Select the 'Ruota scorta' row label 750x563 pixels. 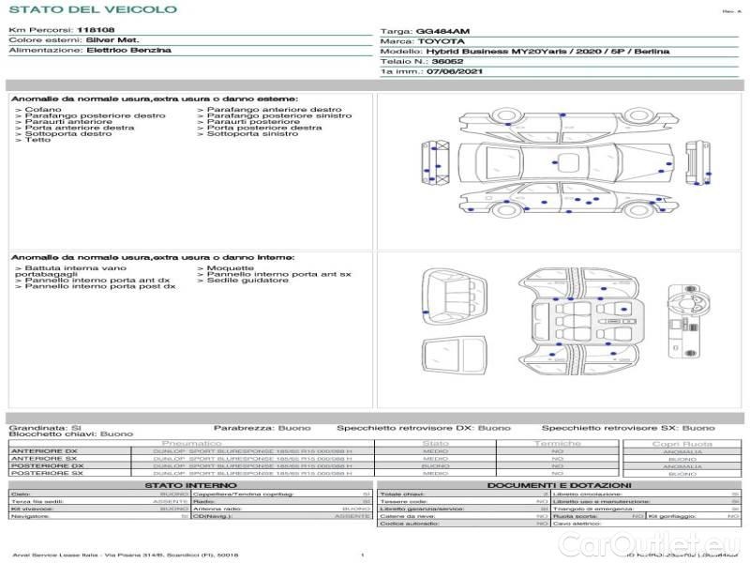tap(576, 517)
